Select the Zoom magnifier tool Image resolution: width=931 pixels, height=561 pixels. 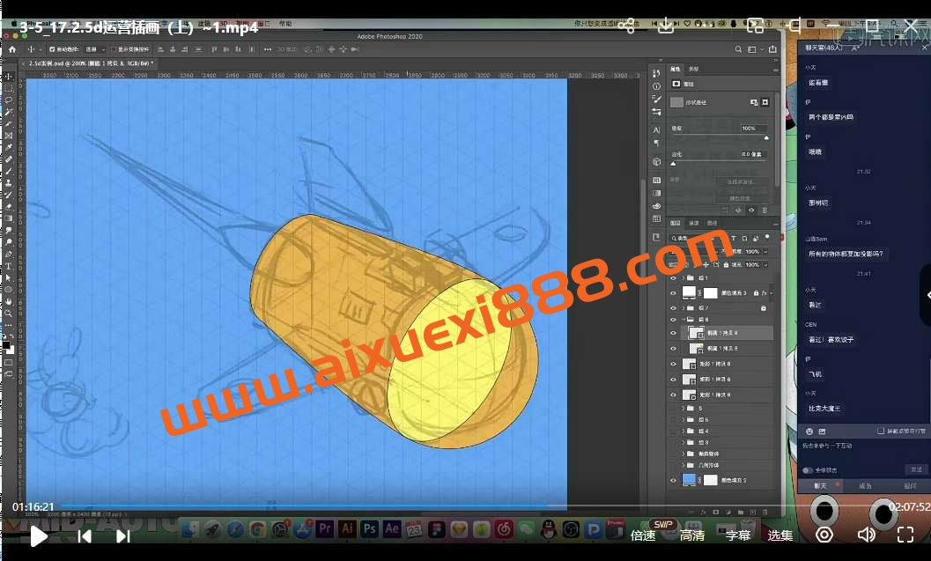[x=9, y=313]
